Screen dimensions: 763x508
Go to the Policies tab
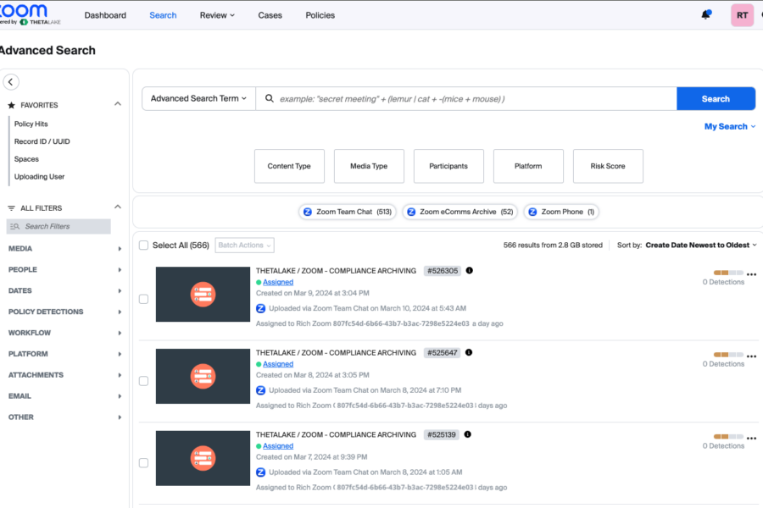pyautogui.click(x=320, y=15)
